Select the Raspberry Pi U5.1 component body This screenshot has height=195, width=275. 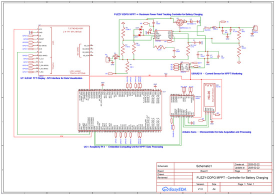(x=120, y=111)
